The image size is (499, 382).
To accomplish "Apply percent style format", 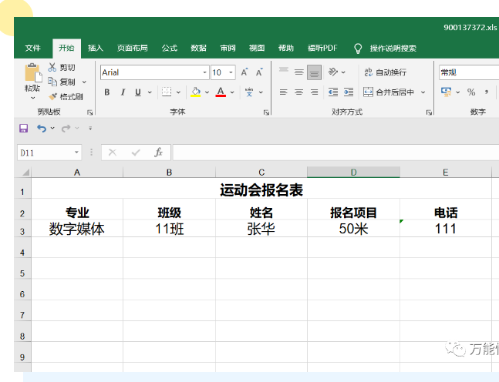I will click(x=471, y=92).
